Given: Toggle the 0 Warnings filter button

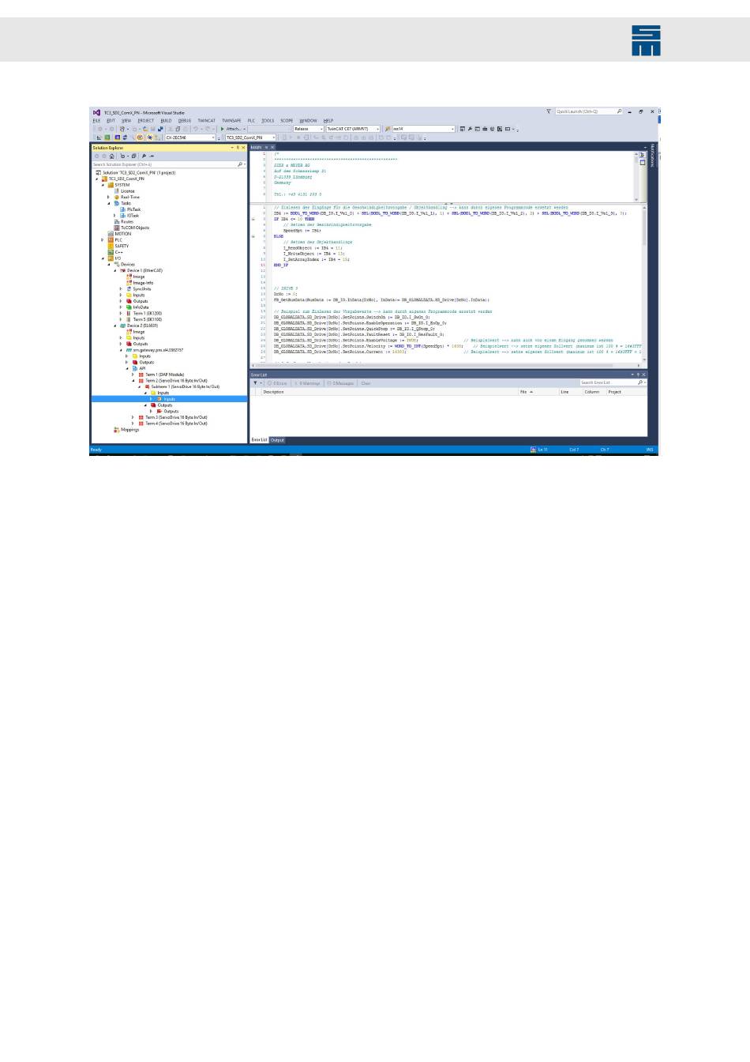Looking at the screenshot, I should point(308,383).
